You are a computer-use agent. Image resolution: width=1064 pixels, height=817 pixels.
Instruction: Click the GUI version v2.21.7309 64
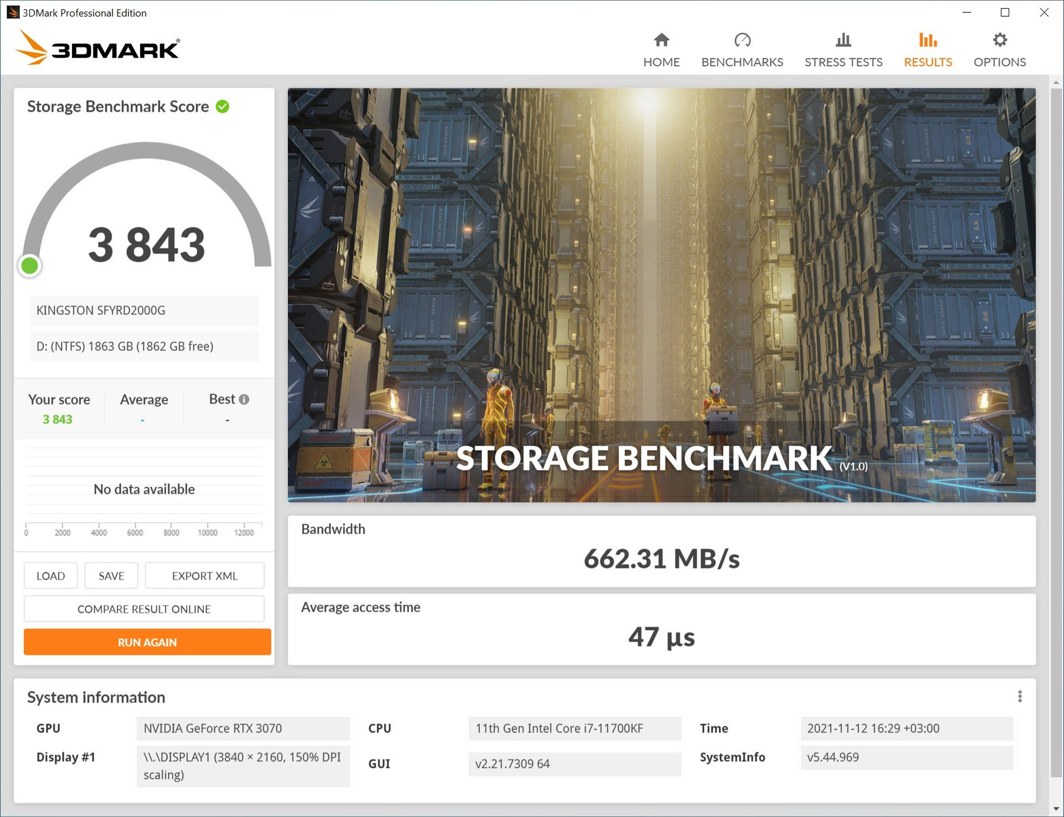point(575,764)
